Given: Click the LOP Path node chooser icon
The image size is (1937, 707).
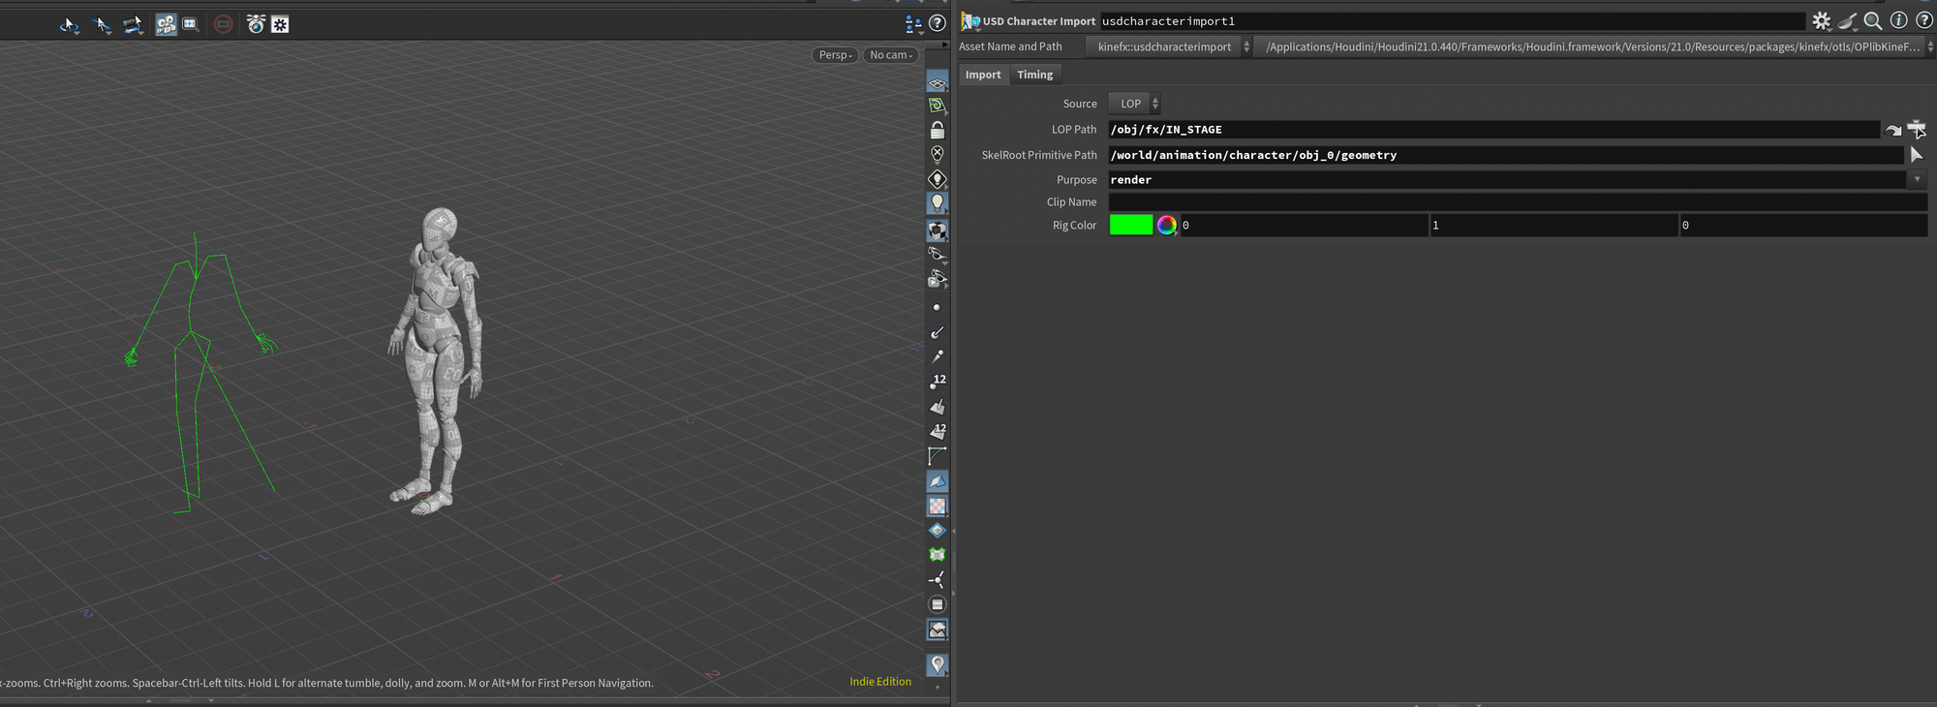Looking at the screenshot, I should pyautogui.click(x=1917, y=130).
